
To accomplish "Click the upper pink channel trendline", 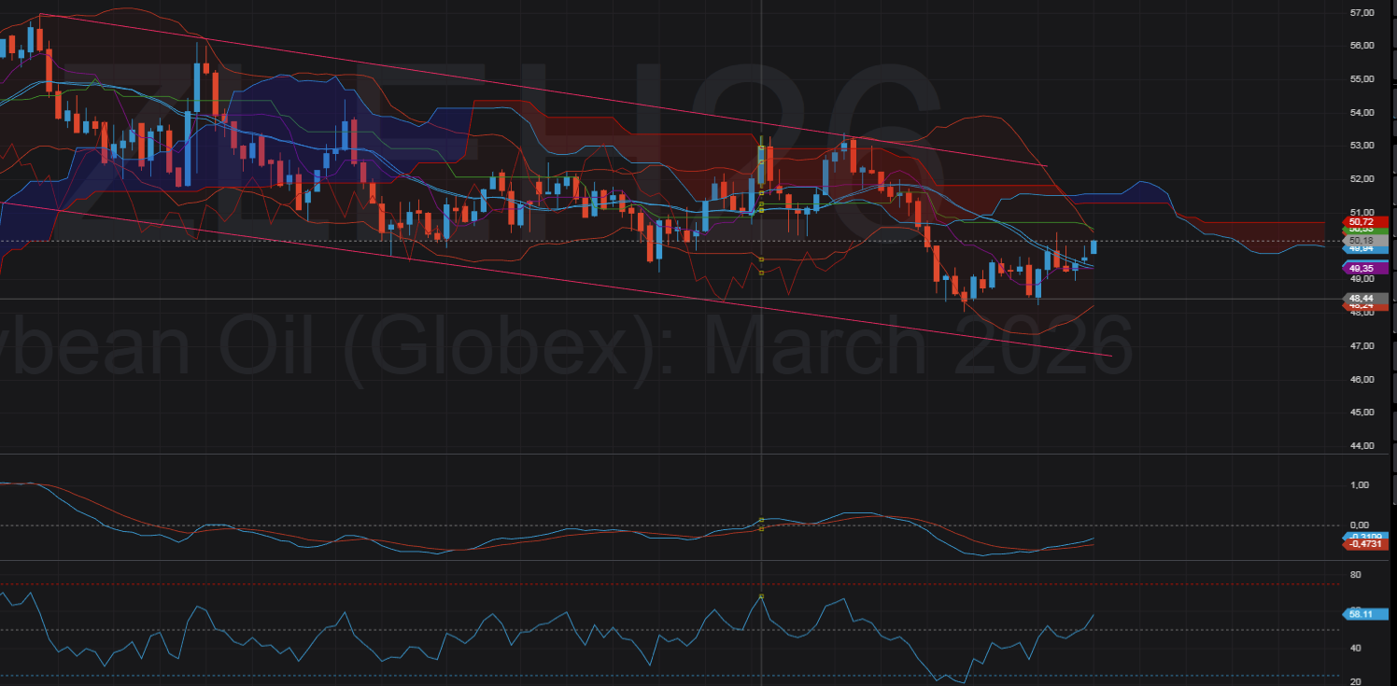I will 467,77.
